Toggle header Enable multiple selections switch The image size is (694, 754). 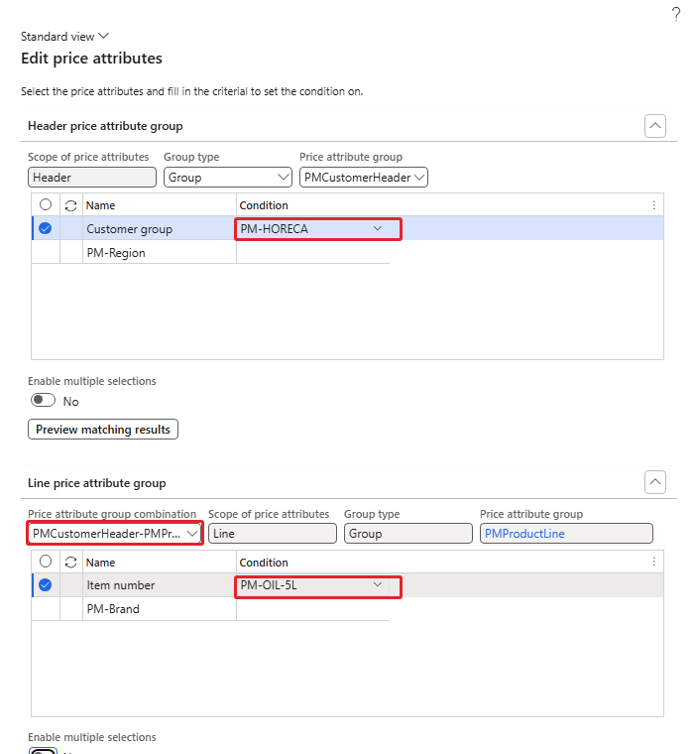coord(44,400)
